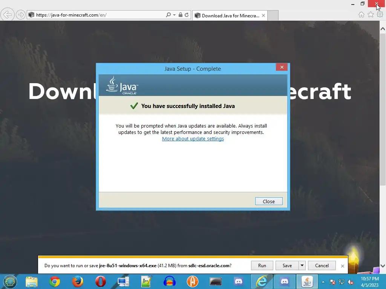Image resolution: width=386 pixels, height=289 pixels.
Task: Click the address bar URL field
Action: [x=98, y=15]
